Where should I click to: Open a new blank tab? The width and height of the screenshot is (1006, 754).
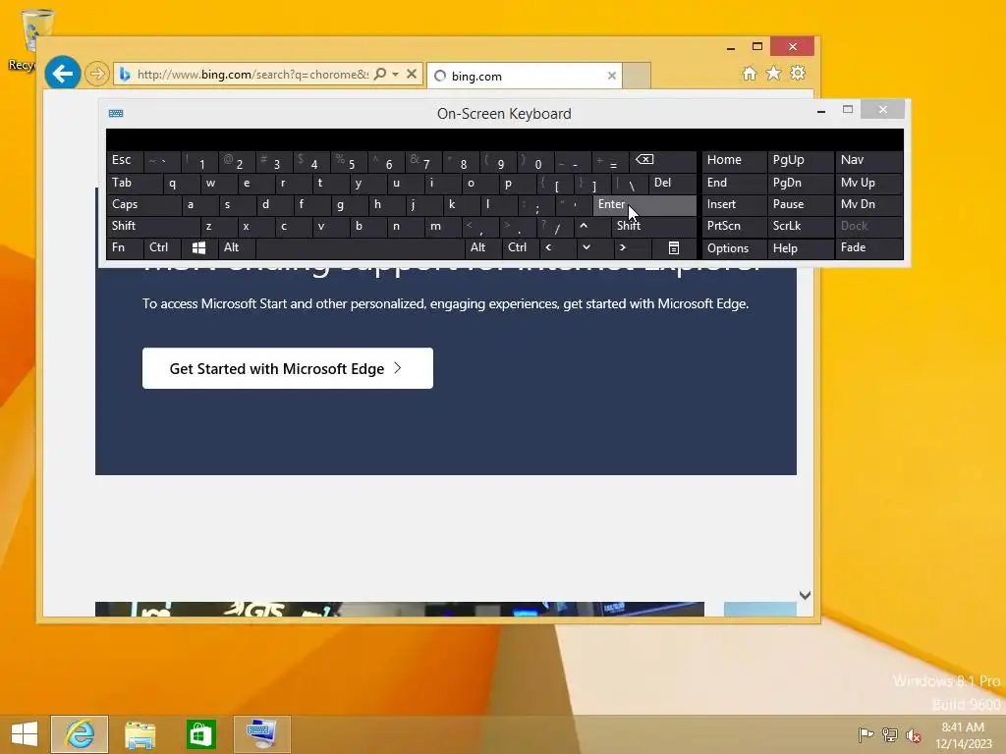click(637, 76)
